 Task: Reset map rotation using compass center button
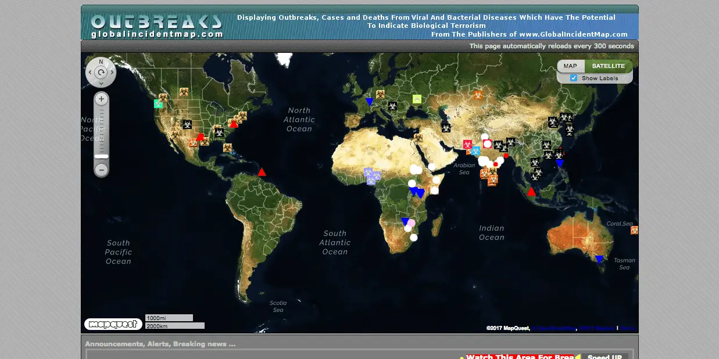coord(101,73)
